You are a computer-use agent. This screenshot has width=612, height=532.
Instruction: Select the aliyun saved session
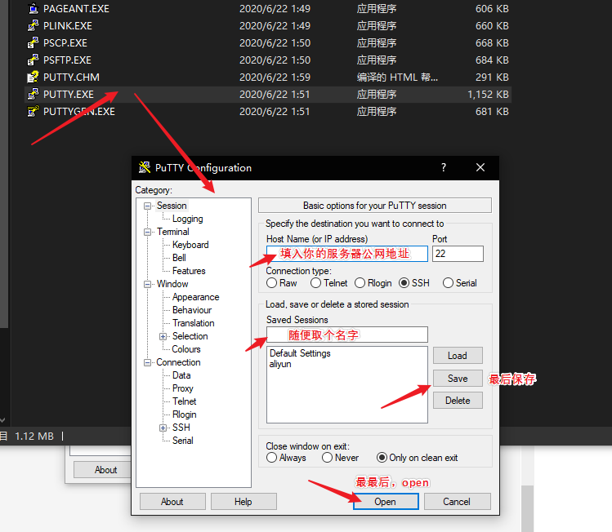(x=280, y=364)
